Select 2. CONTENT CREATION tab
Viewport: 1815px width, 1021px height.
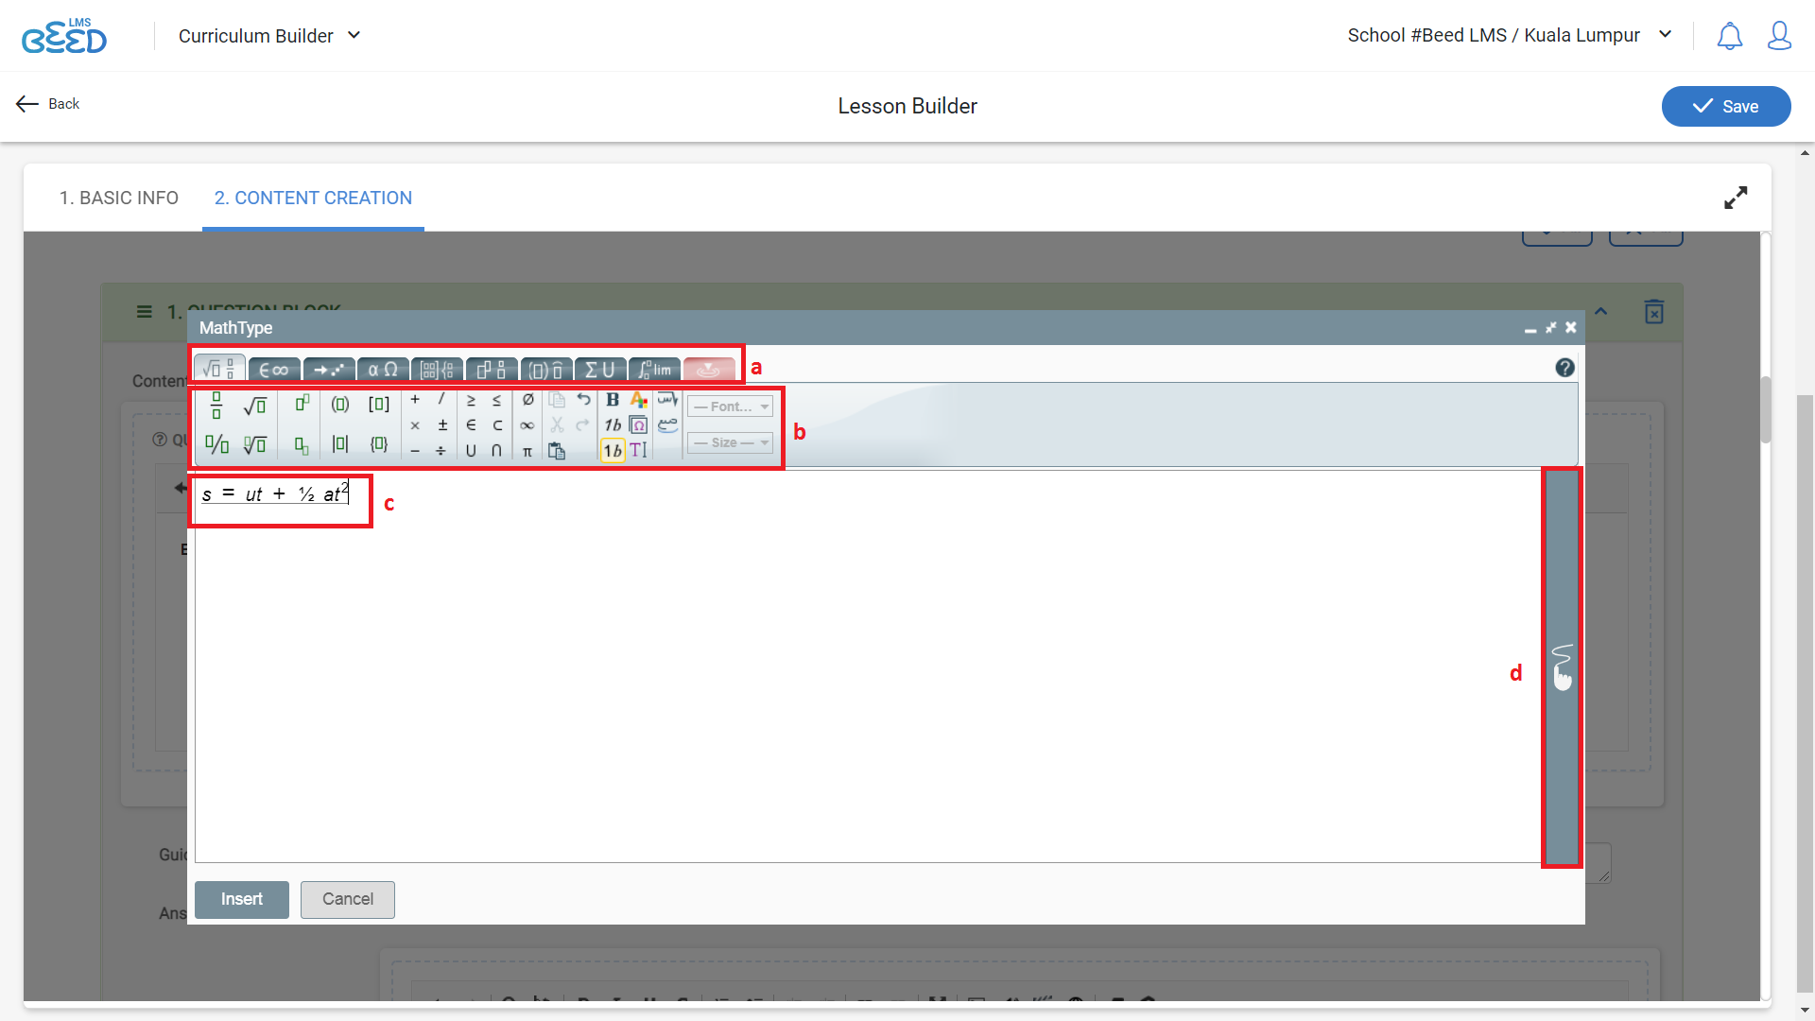click(313, 198)
